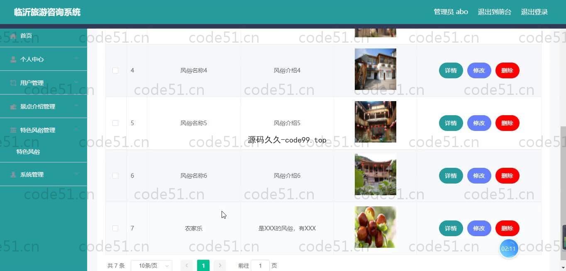Viewport: 566px width, 271px height.
Task: Click the 农家乐 name cell
Action: tap(194, 228)
